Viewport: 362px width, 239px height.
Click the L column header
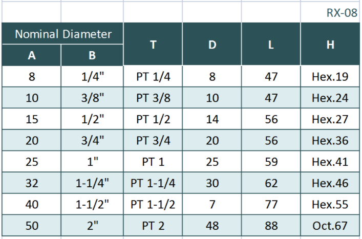[x=271, y=45]
